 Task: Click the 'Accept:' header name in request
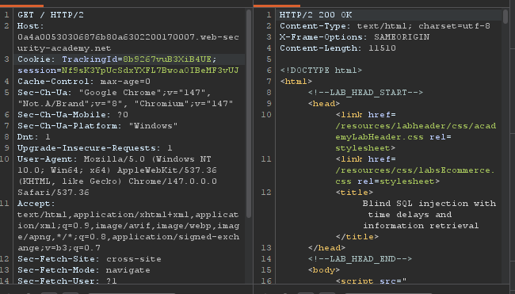click(x=36, y=204)
